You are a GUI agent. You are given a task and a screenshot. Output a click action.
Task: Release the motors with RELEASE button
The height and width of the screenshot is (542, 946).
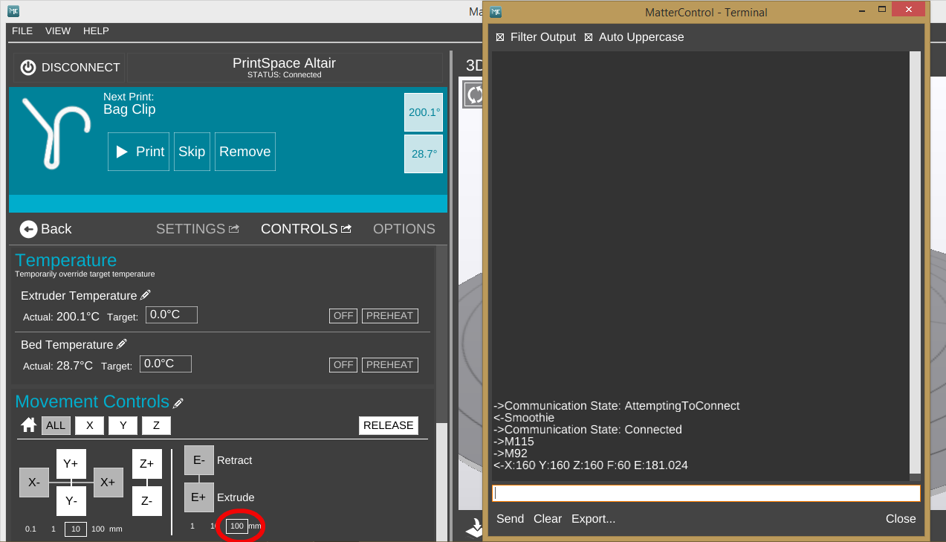pyautogui.click(x=389, y=425)
